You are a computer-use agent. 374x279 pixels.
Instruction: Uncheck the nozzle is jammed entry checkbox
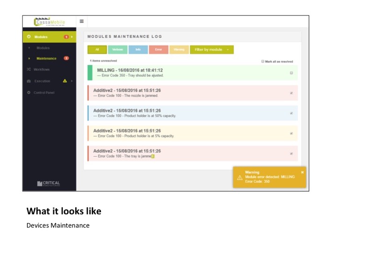point(291,93)
